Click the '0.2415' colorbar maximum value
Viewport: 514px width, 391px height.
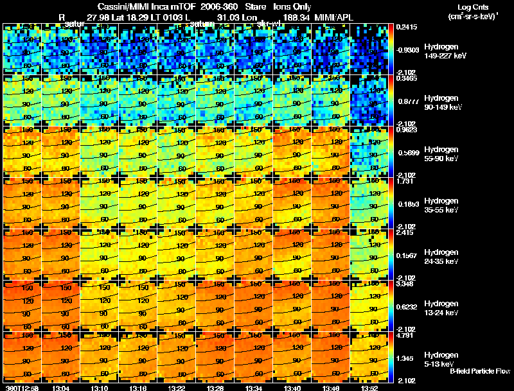[x=407, y=27]
